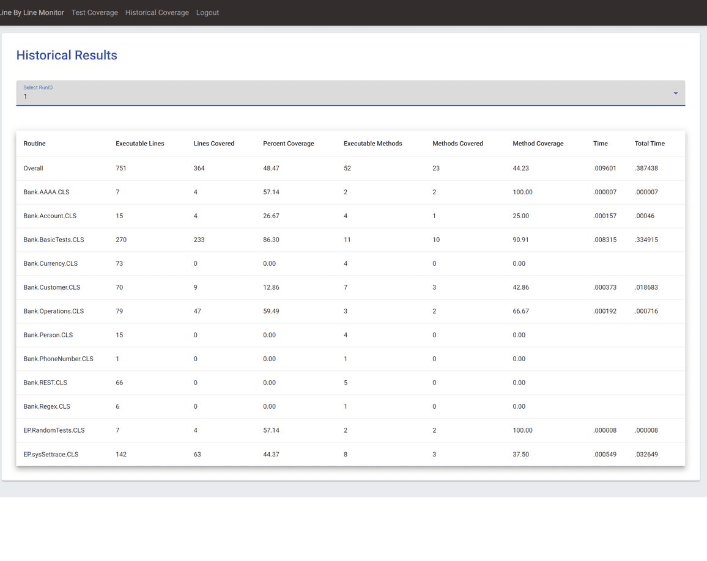Click the Percent Coverage column header
This screenshot has width=707, height=561.
(x=288, y=144)
